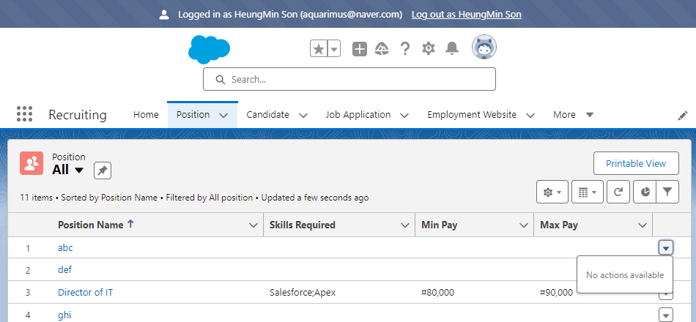
Task: Click the Favorites star icon
Action: tap(319, 48)
